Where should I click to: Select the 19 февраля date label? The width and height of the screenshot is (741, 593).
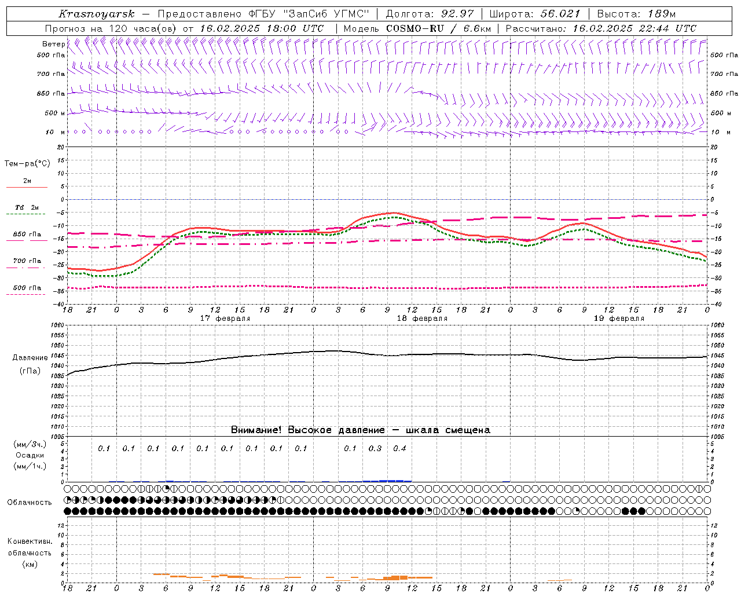(x=619, y=319)
